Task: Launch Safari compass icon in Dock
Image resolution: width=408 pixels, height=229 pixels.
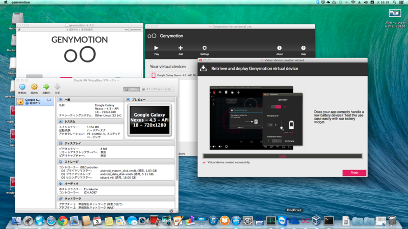Action: click(x=52, y=221)
